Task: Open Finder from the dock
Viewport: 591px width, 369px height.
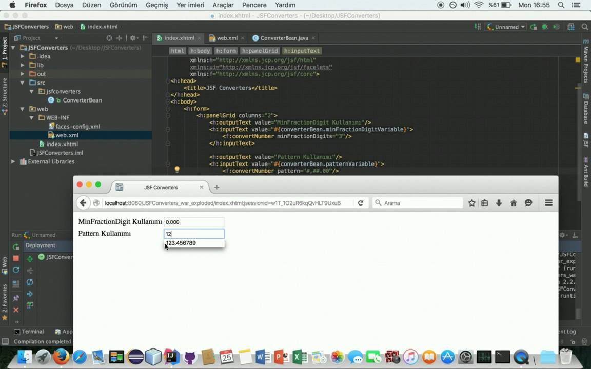Action: coord(25,357)
